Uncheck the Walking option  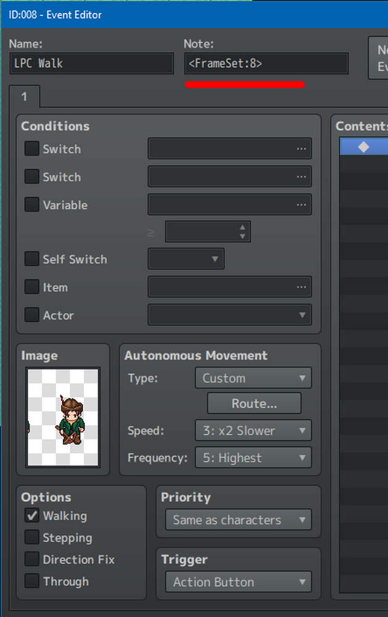pyautogui.click(x=32, y=515)
